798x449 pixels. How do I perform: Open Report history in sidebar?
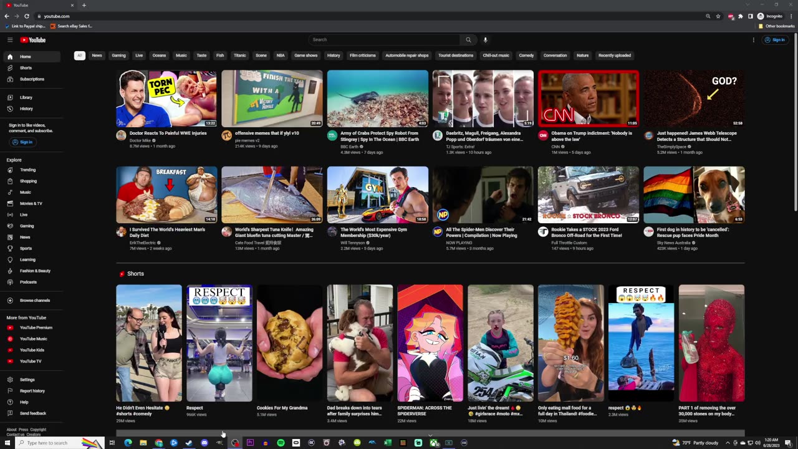click(31, 390)
